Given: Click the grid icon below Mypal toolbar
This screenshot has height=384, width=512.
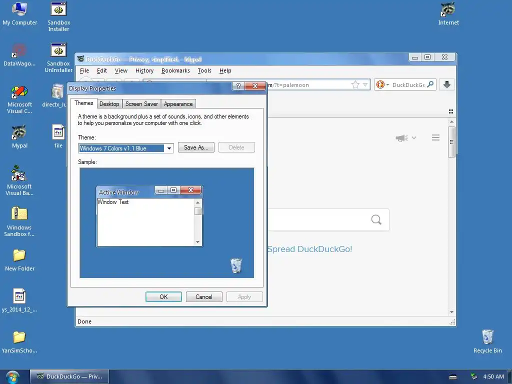Looking at the screenshot, I should [451, 111].
